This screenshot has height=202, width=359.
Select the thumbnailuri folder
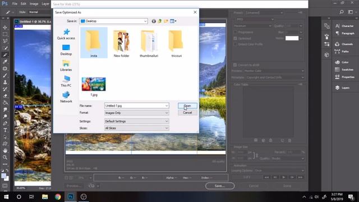click(149, 44)
